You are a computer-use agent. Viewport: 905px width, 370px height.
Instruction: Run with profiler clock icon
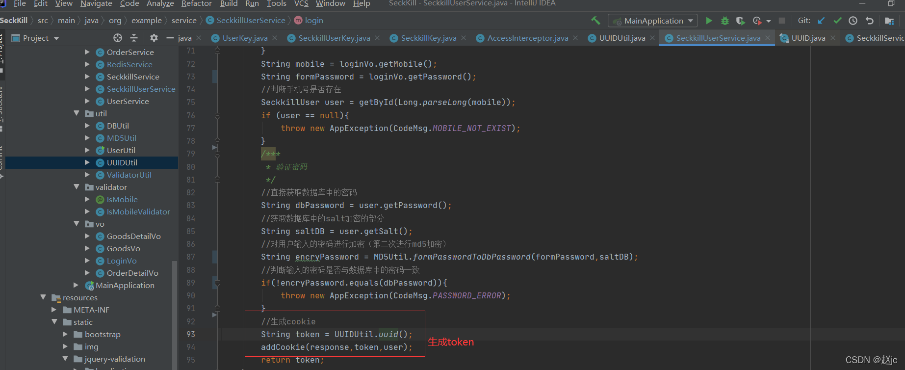pyautogui.click(x=757, y=21)
